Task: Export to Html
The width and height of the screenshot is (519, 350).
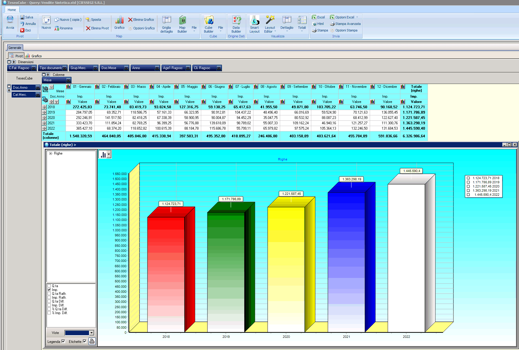Action: [x=318, y=24]
